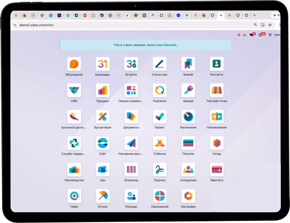The image size is (290, 223).
Task: Close the active browser tab
Action: point(221,15)
